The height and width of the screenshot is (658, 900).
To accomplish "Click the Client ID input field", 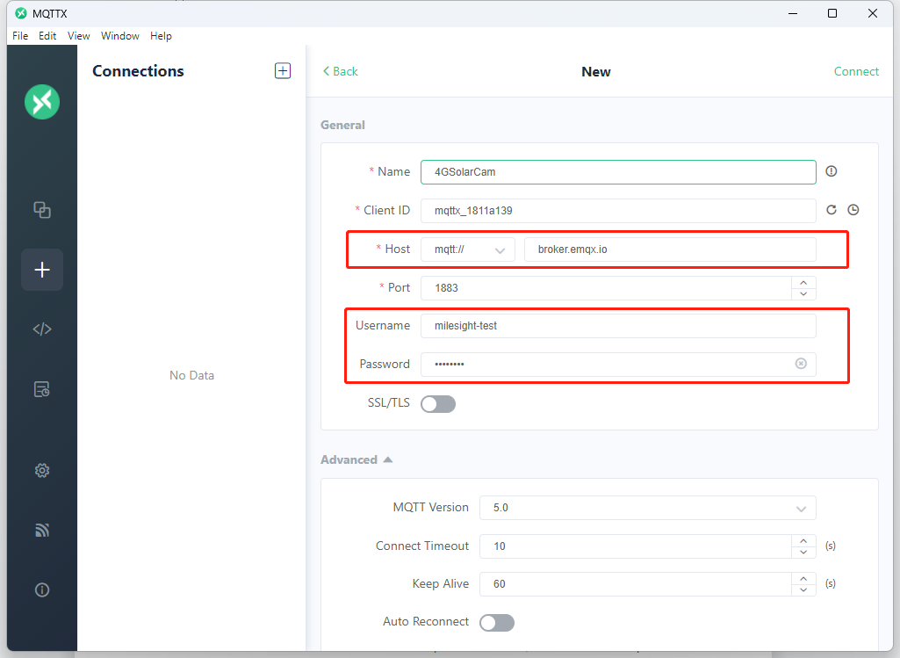I will (x=618, y=211).
